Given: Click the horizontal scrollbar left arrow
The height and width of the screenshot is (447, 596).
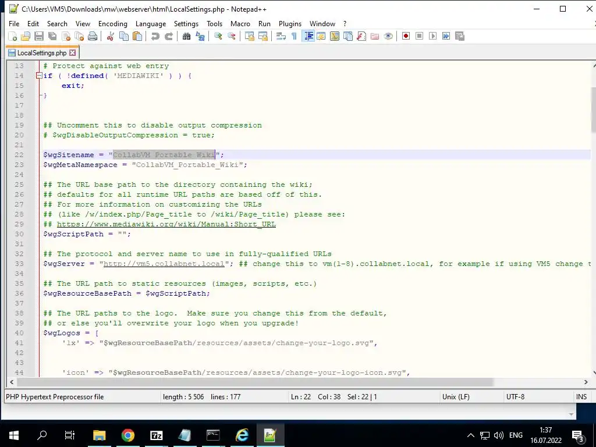Looking at the screenshot, I should coord(12,382).
